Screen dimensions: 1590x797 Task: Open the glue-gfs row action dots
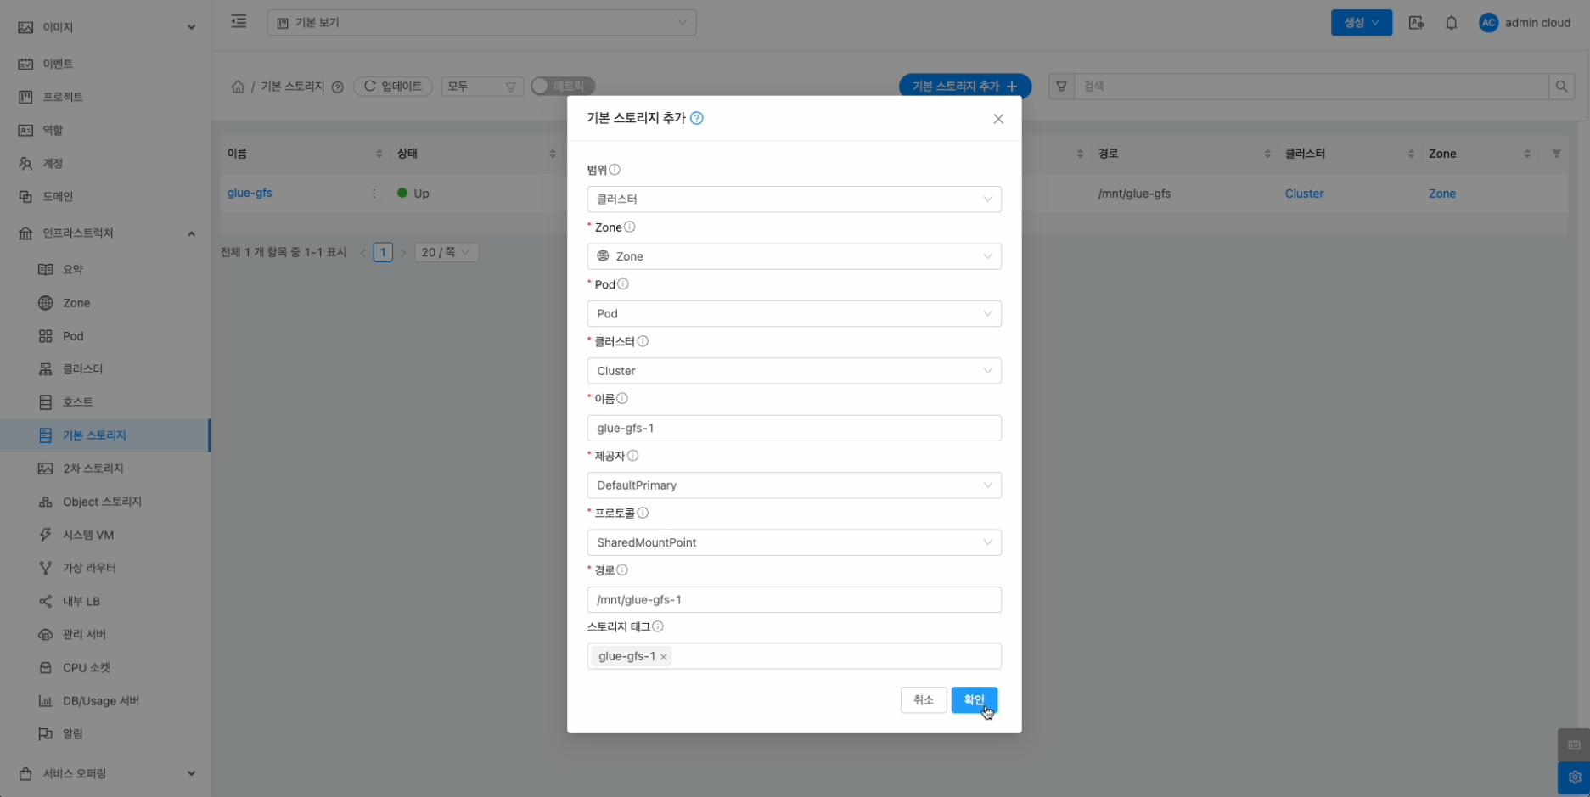(x=374, y=194)
